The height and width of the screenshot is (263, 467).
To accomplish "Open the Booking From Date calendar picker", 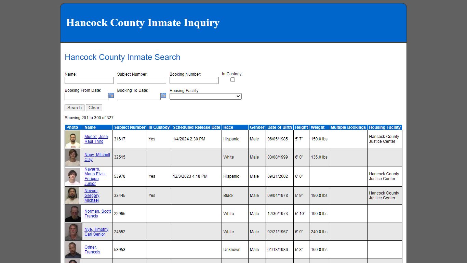I will (x=111, y=96).
